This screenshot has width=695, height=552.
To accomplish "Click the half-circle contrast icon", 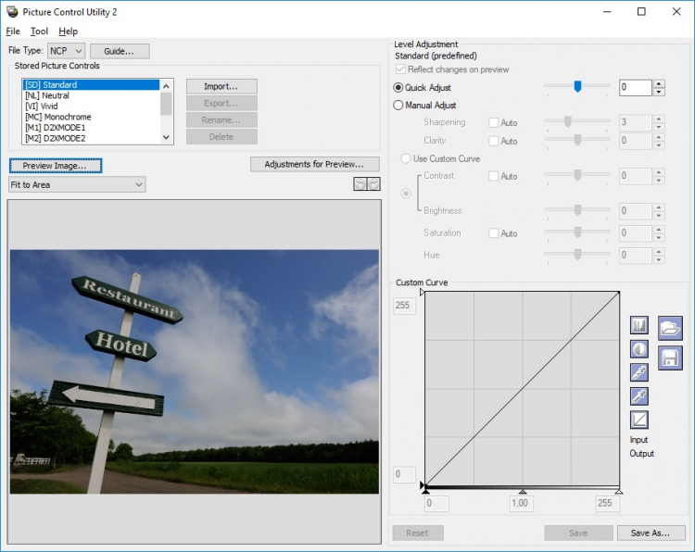I will (638, 349).
